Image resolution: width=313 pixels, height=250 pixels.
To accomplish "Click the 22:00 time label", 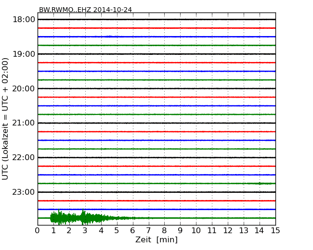I will [x=24, y=158].
